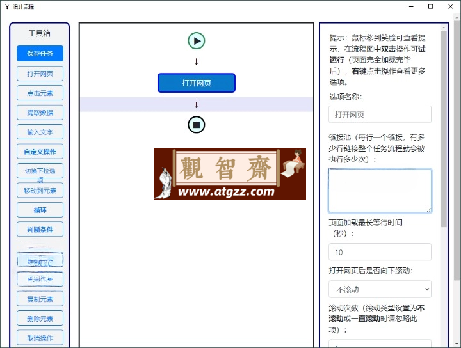The height and width of the screenshot is (348, 461).
Task: Select the 打开网页 node in the flowchart
Action: tap(197, 83)
